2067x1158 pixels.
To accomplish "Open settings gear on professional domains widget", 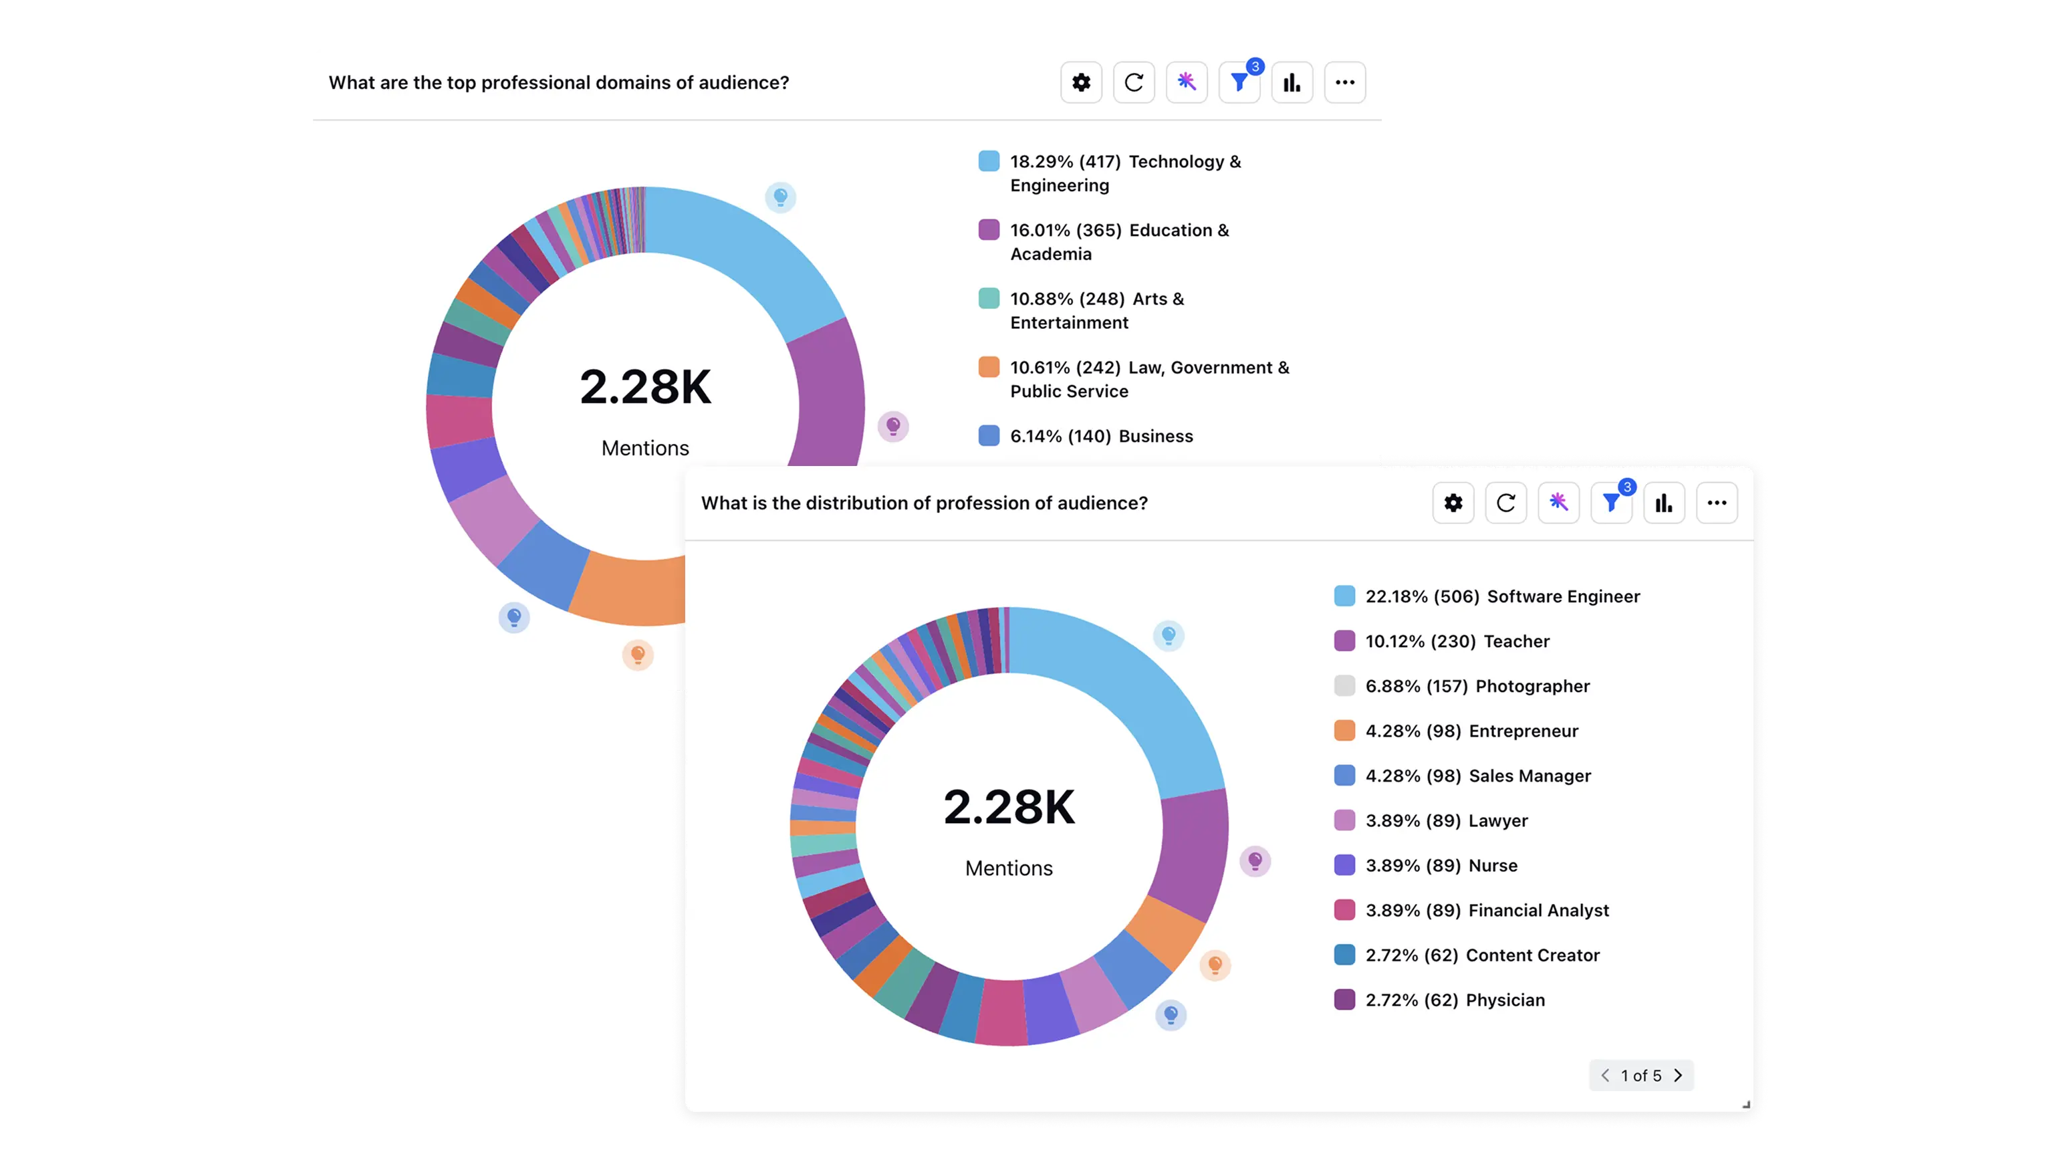I will point(1081,83).
